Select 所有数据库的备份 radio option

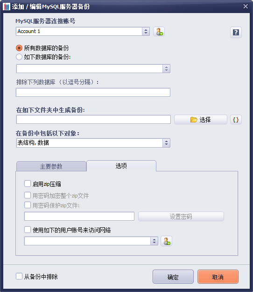coord(19,48)
